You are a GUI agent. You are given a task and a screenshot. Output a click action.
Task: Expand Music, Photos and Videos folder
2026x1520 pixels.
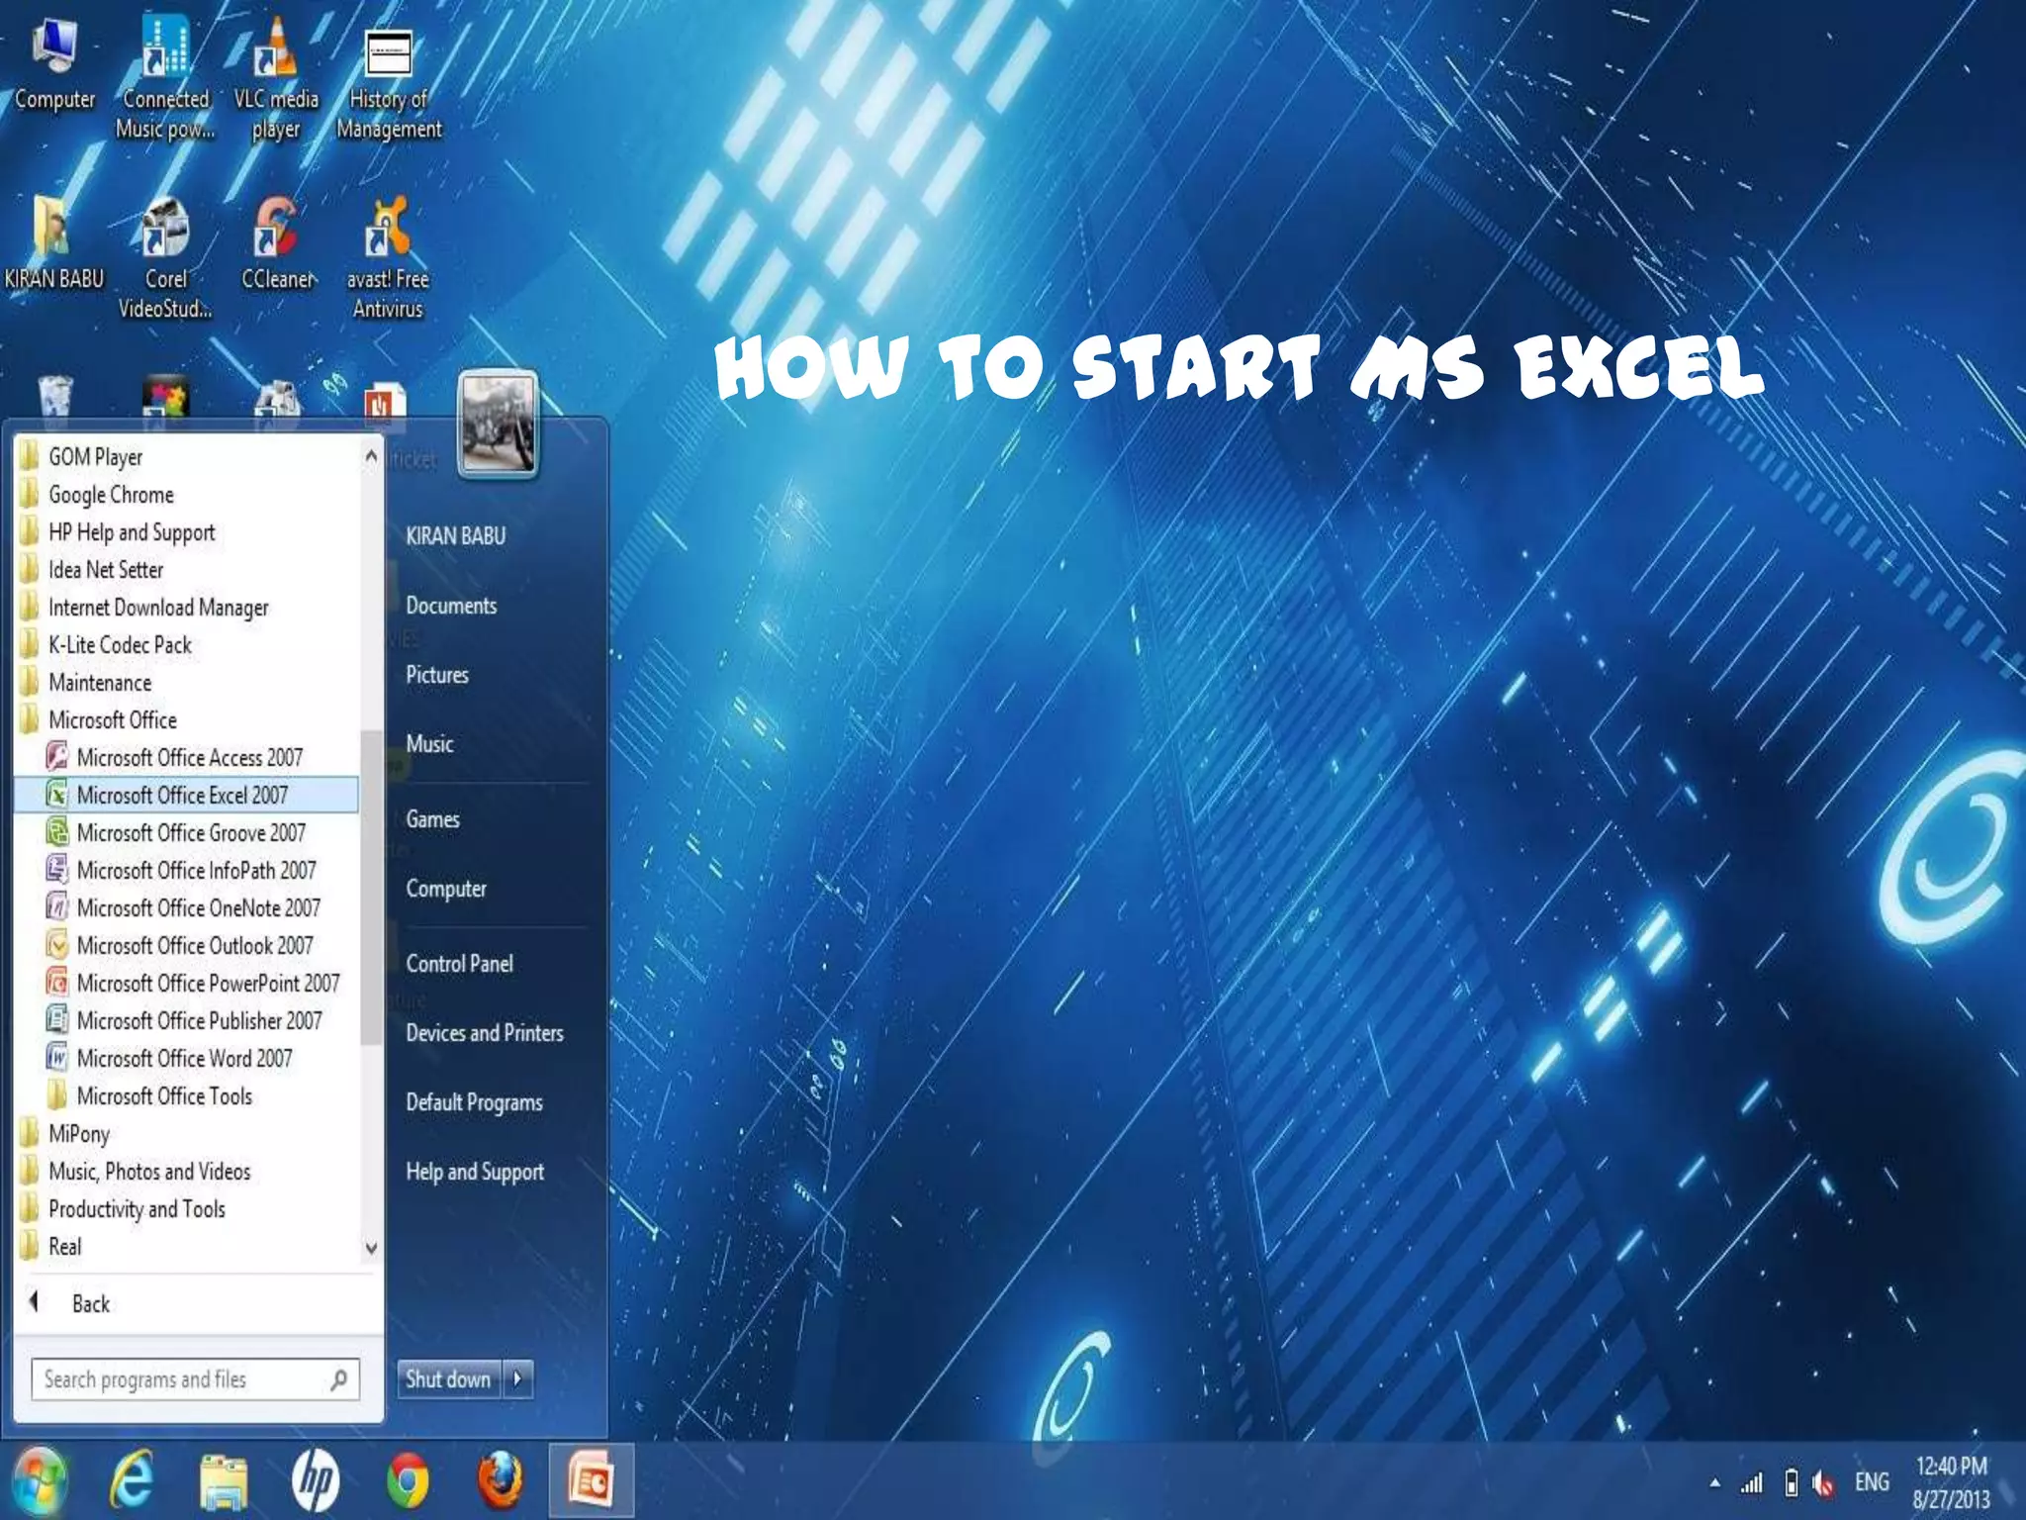pyautogui.click(x=188, y=1171)
